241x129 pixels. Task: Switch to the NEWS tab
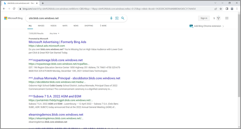pos(76,26)
